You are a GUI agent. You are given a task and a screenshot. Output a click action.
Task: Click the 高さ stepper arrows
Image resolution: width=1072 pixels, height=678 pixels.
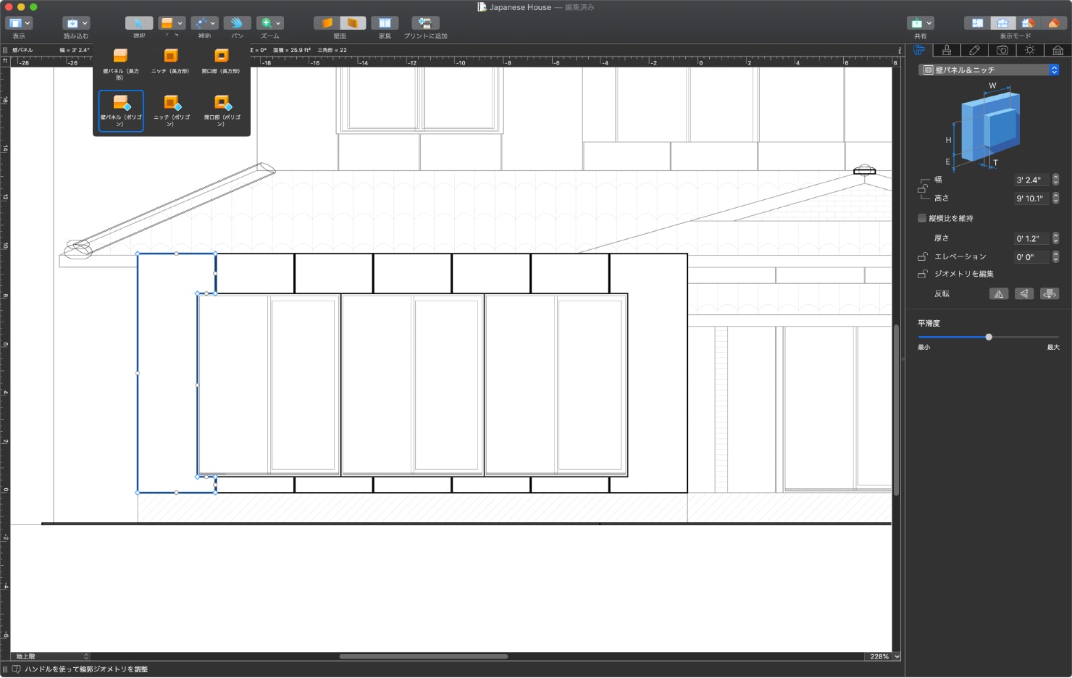(x=1055, y=198)
